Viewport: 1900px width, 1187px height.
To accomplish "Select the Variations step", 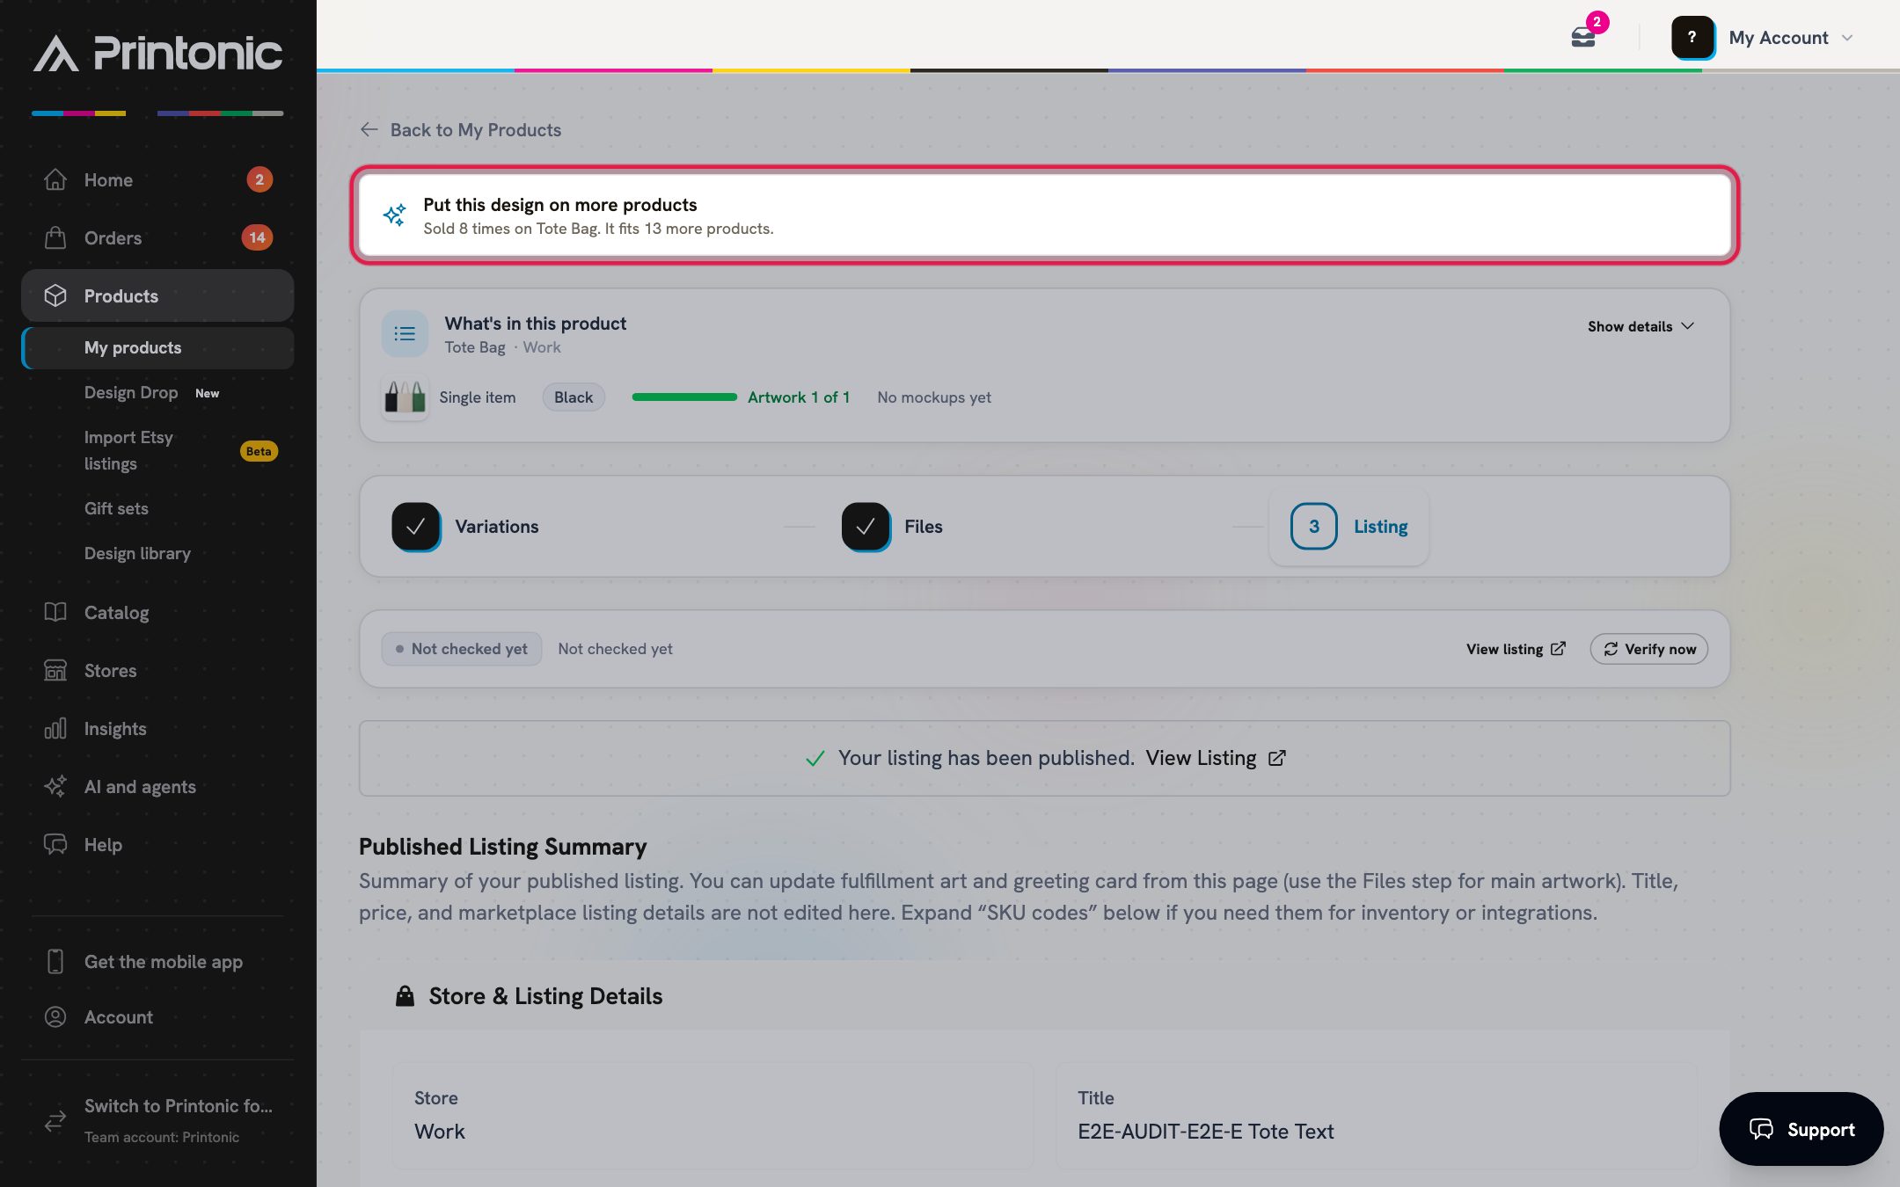I will click(x=465, y=527).
